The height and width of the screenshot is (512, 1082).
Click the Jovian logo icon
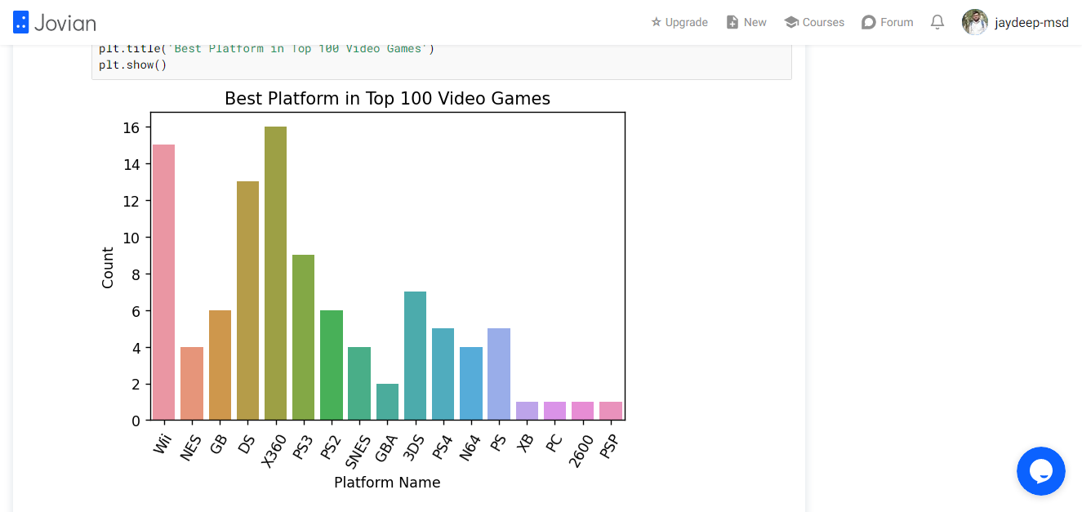[x=21, y=22]
